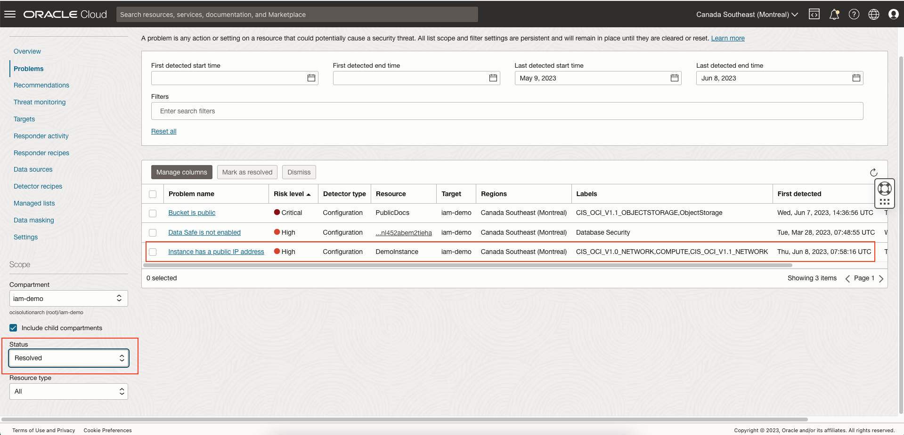Click the First detected start time field
904x435 pixels.
235,78
